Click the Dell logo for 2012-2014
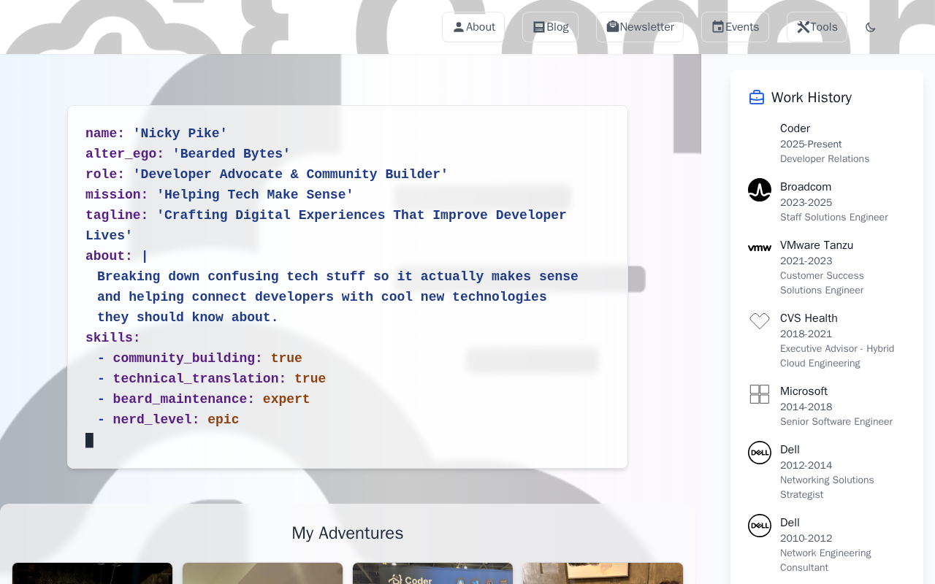 (x=760, y=453)
